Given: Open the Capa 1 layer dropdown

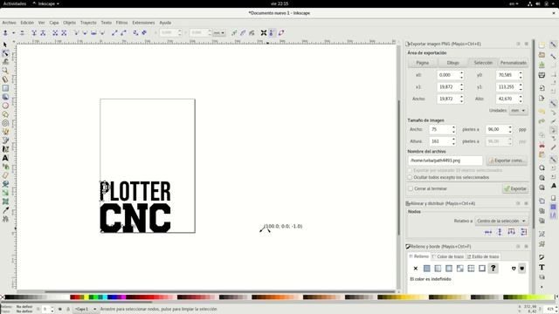Looking at the screenshot, I should click(86, 309).
